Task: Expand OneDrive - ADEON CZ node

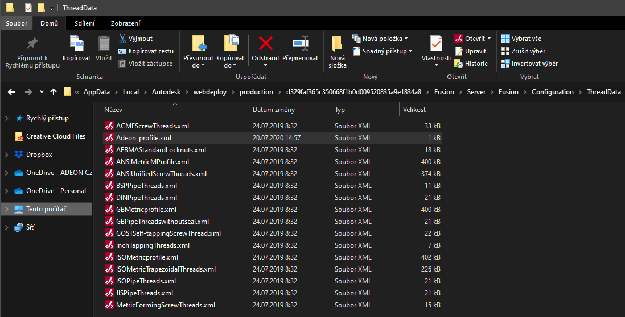Action: point(6,173)
